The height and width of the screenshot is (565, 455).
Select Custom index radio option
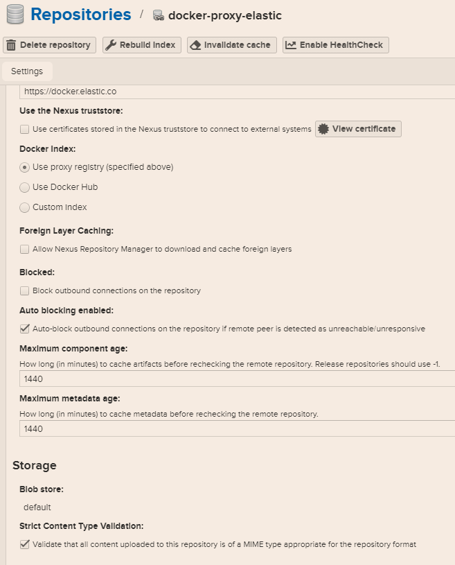pyautogui.click(x=25, y=207)
